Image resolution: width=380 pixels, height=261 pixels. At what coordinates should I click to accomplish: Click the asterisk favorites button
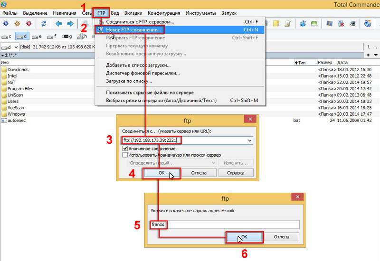pyautogui.click(x=369, y=55)
